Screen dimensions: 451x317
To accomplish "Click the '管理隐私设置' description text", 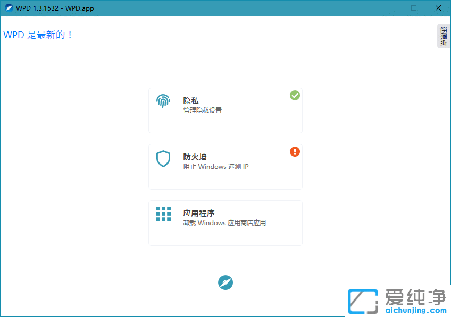I will pos(203,110).
